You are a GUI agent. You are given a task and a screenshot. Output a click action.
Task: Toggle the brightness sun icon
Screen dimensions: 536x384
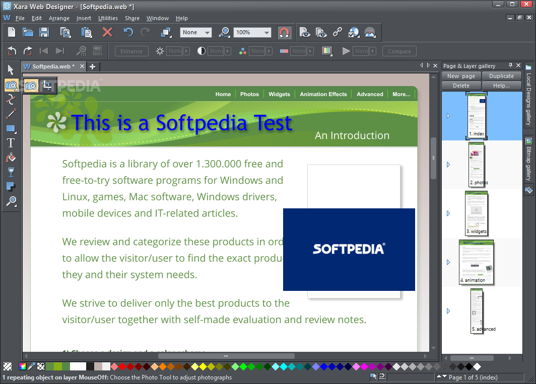160,51
